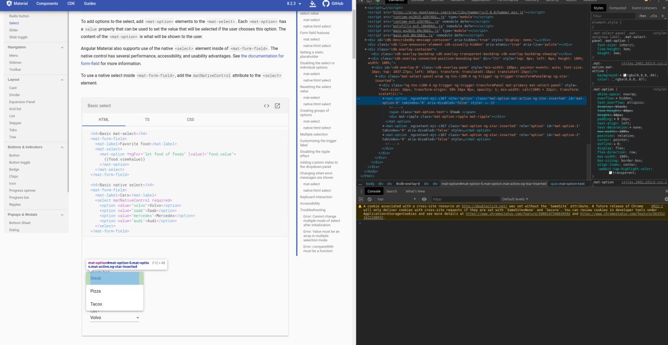Clear the console with the clear icon

click(369, 199)
